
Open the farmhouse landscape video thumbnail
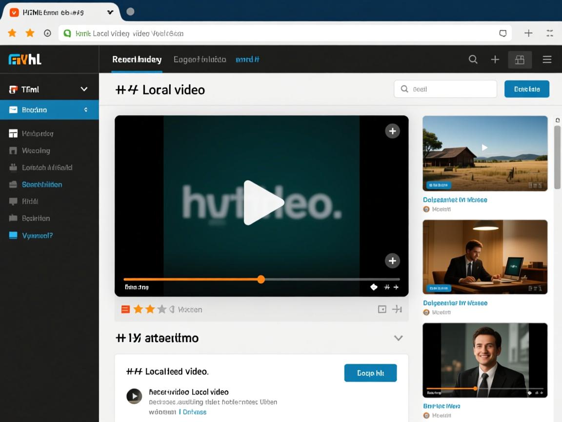coord(484,153)
